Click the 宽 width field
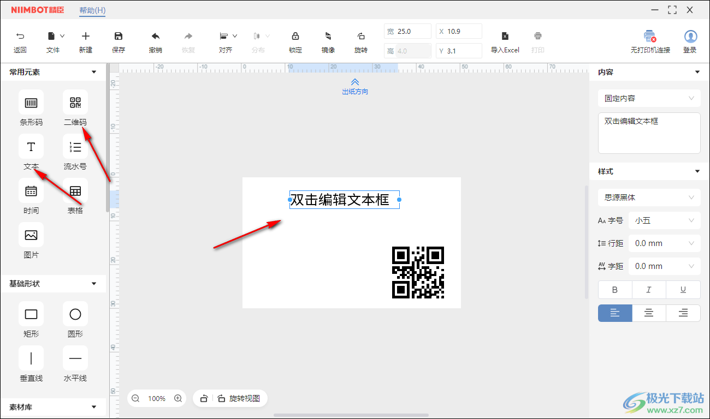This screenshot has height=419, width=710. coord(407,31)
